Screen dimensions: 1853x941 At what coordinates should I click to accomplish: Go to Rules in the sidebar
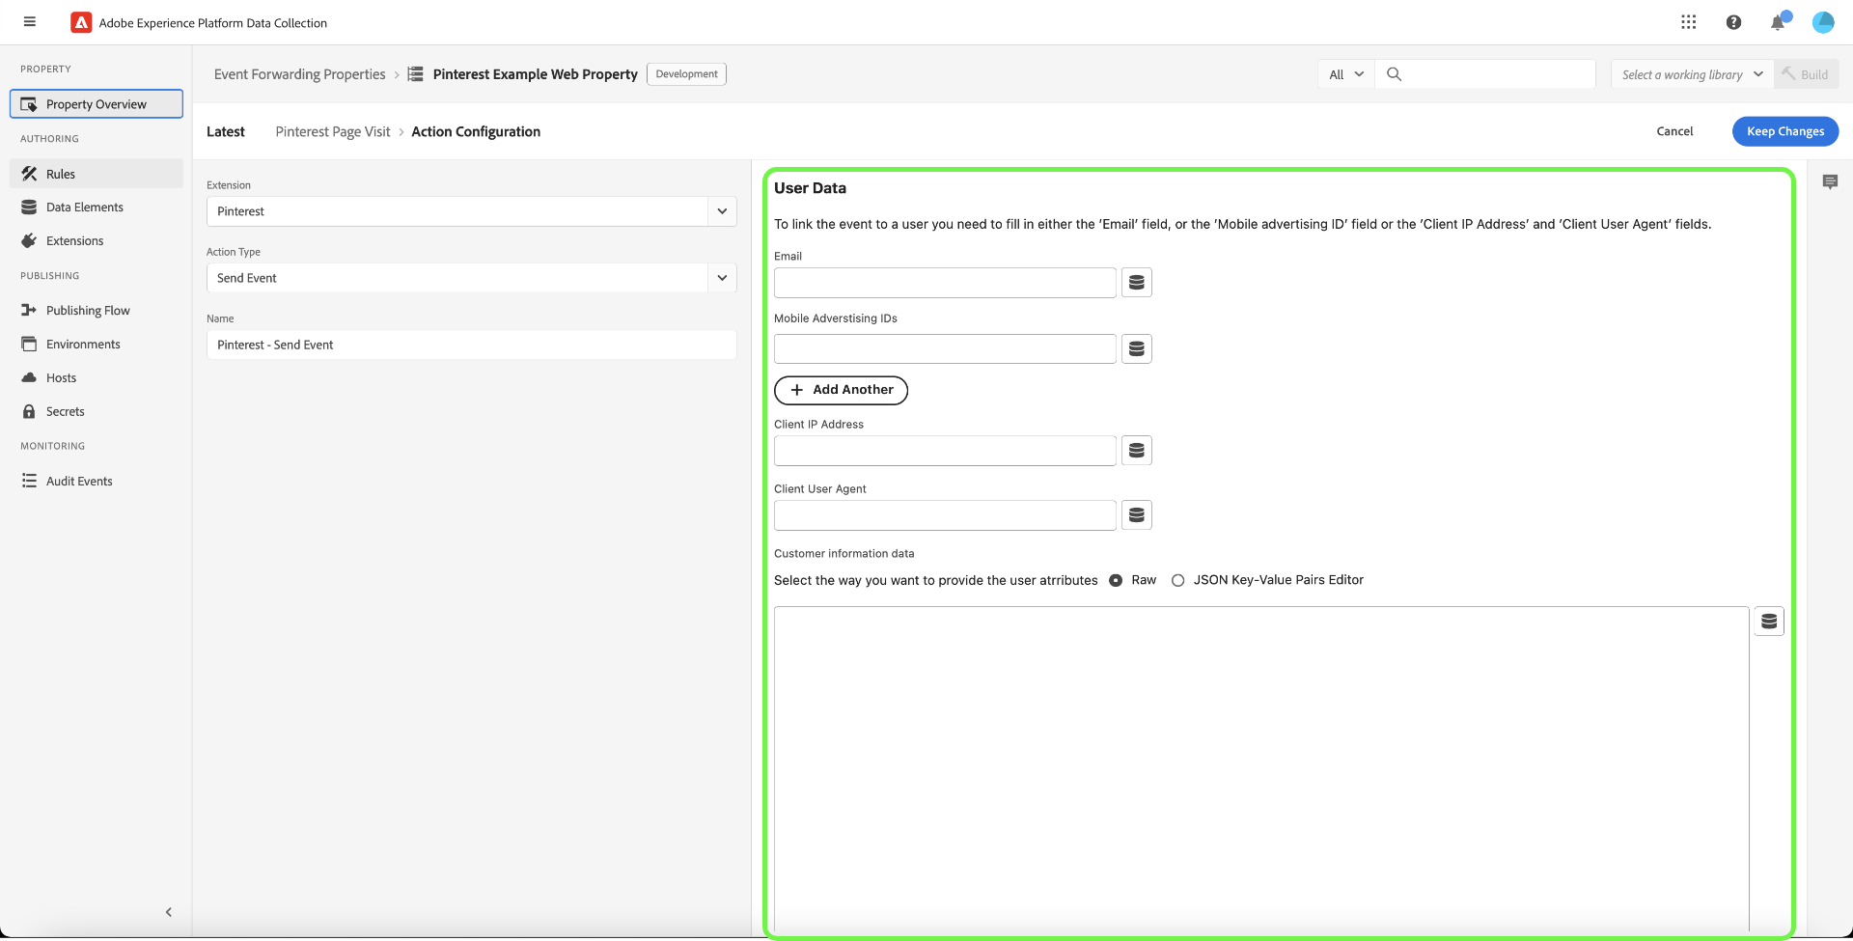tap(97, 174)
